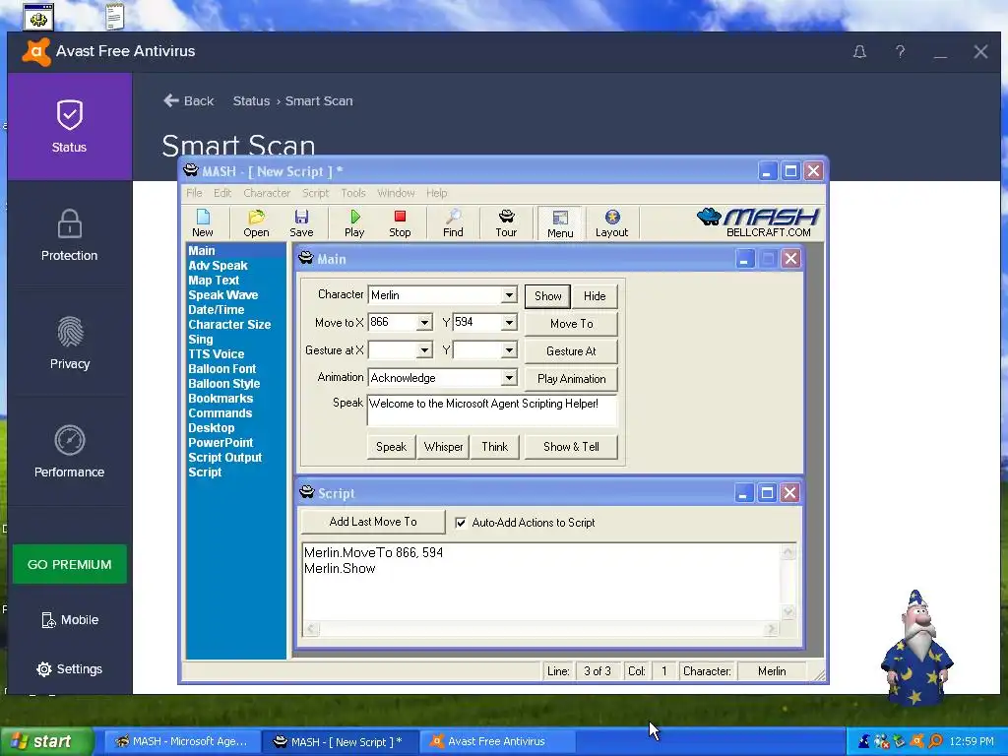
Task: Click the Hide character button
Action: (595, 296)
